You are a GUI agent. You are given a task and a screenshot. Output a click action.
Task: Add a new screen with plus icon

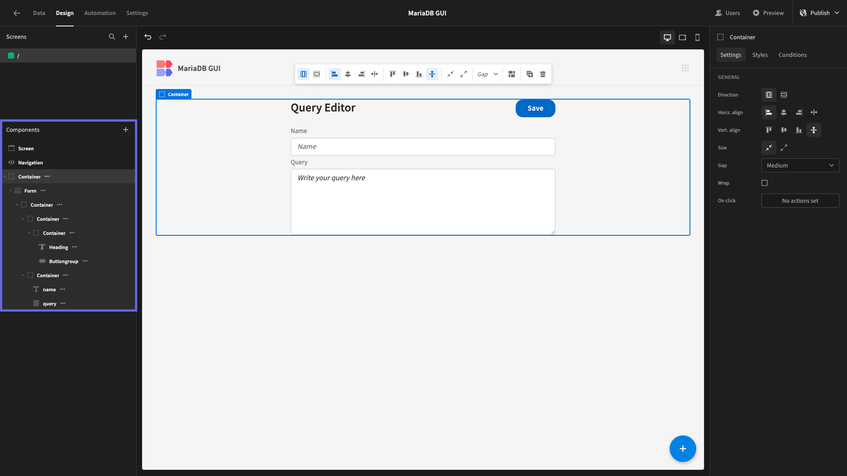click(126, 37)
